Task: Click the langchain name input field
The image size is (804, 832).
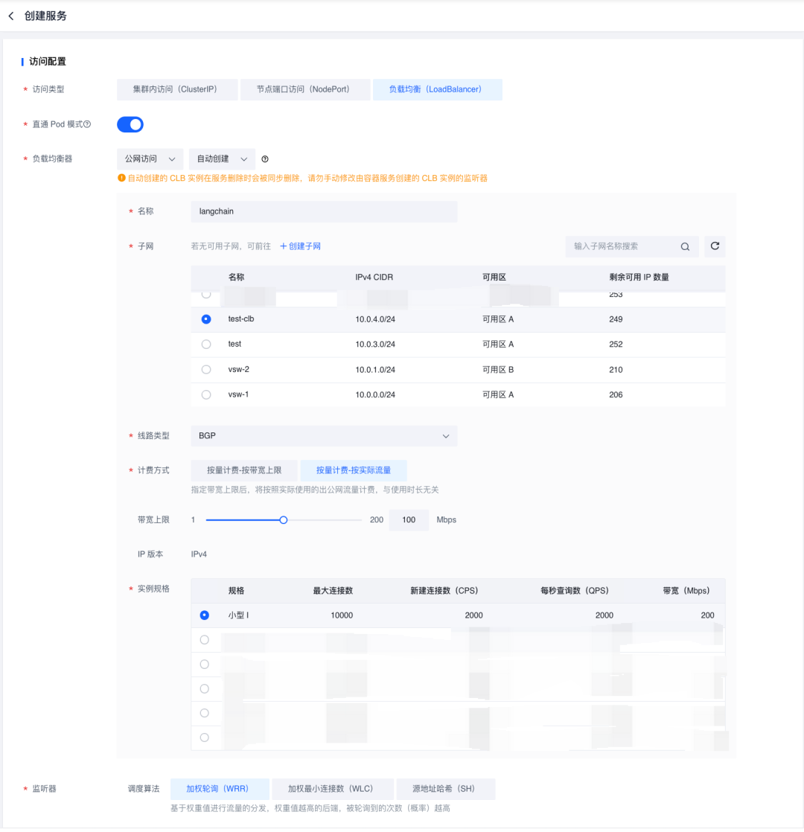Action: click(324, 211)
